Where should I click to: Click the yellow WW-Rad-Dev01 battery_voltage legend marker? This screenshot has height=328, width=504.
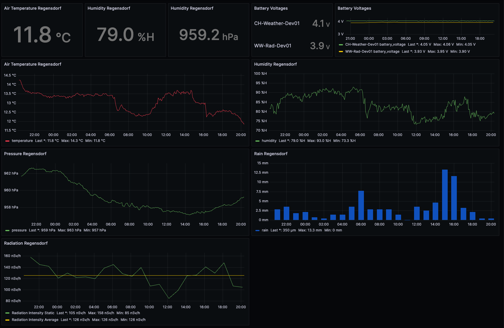pos(341,52)
